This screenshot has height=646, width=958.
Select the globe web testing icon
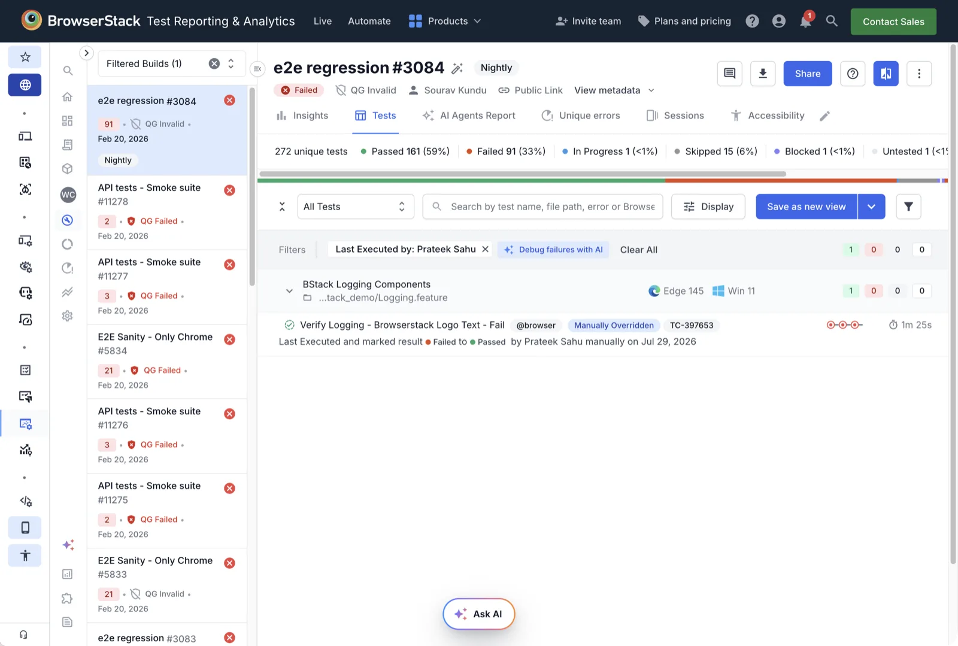click(25, 85)
